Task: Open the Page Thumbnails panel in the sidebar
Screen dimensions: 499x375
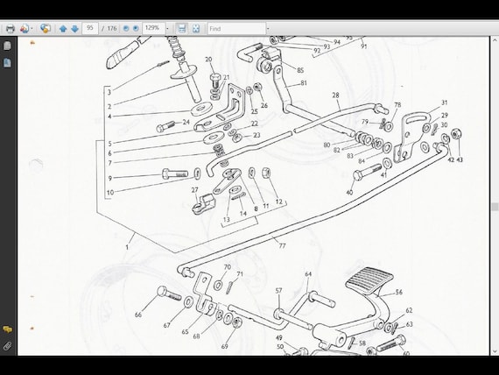Action: [x=7, y=46]
